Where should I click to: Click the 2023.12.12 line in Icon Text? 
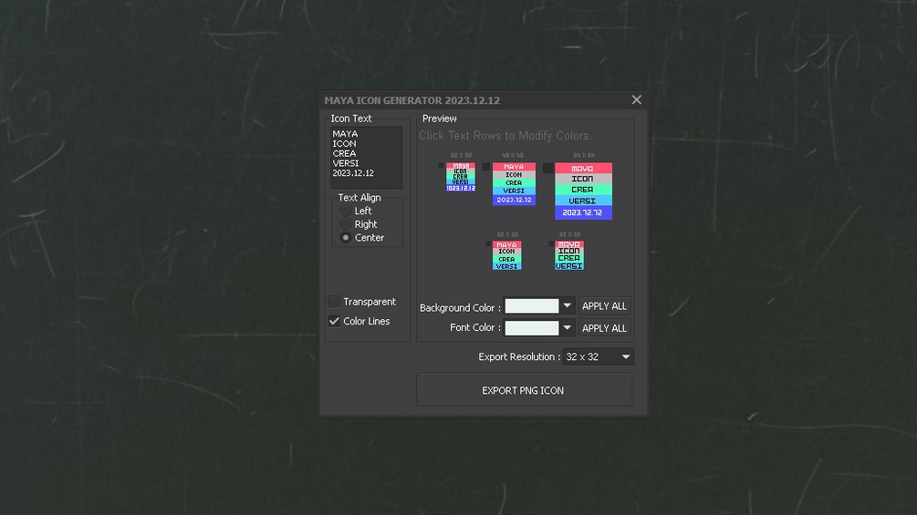click(353, 173)
